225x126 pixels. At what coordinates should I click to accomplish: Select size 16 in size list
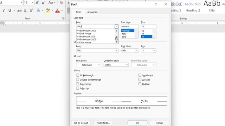147,37
